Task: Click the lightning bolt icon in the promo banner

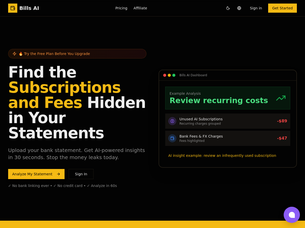Action: pos(14,54)
